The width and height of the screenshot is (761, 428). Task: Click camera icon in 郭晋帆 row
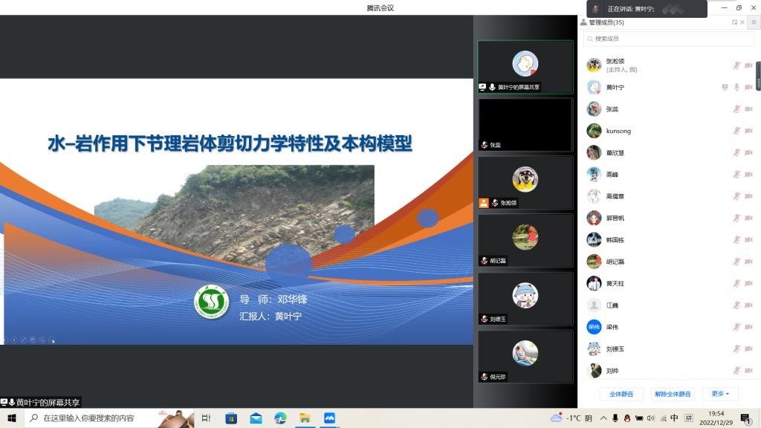(x=748, y=218)
